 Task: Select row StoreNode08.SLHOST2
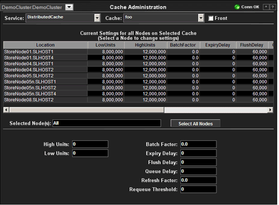pos(138,100)
